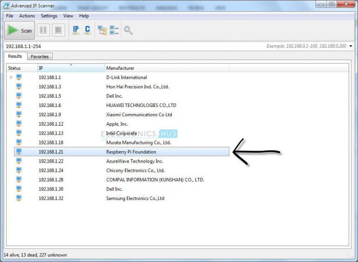The height and width of the screenshot is (262, 358).
Task: Open the File menu
Action: (9, 16)
